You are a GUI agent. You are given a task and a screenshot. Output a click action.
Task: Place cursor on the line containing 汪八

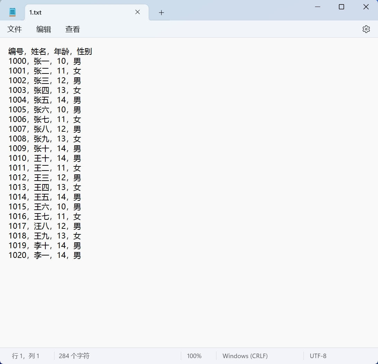44,226
